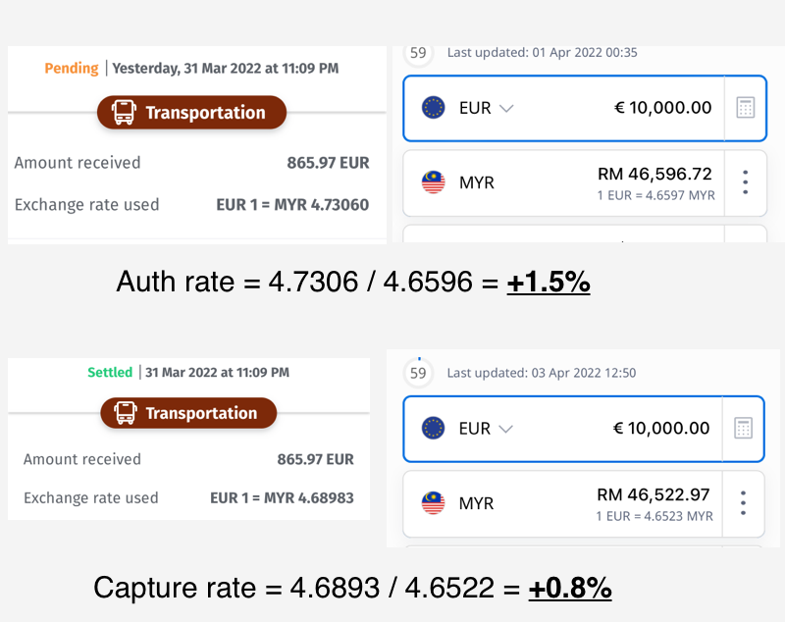785x622 pixels.
Task: Open three-dot menu for top MYR row
Action: tap(746, 182)
